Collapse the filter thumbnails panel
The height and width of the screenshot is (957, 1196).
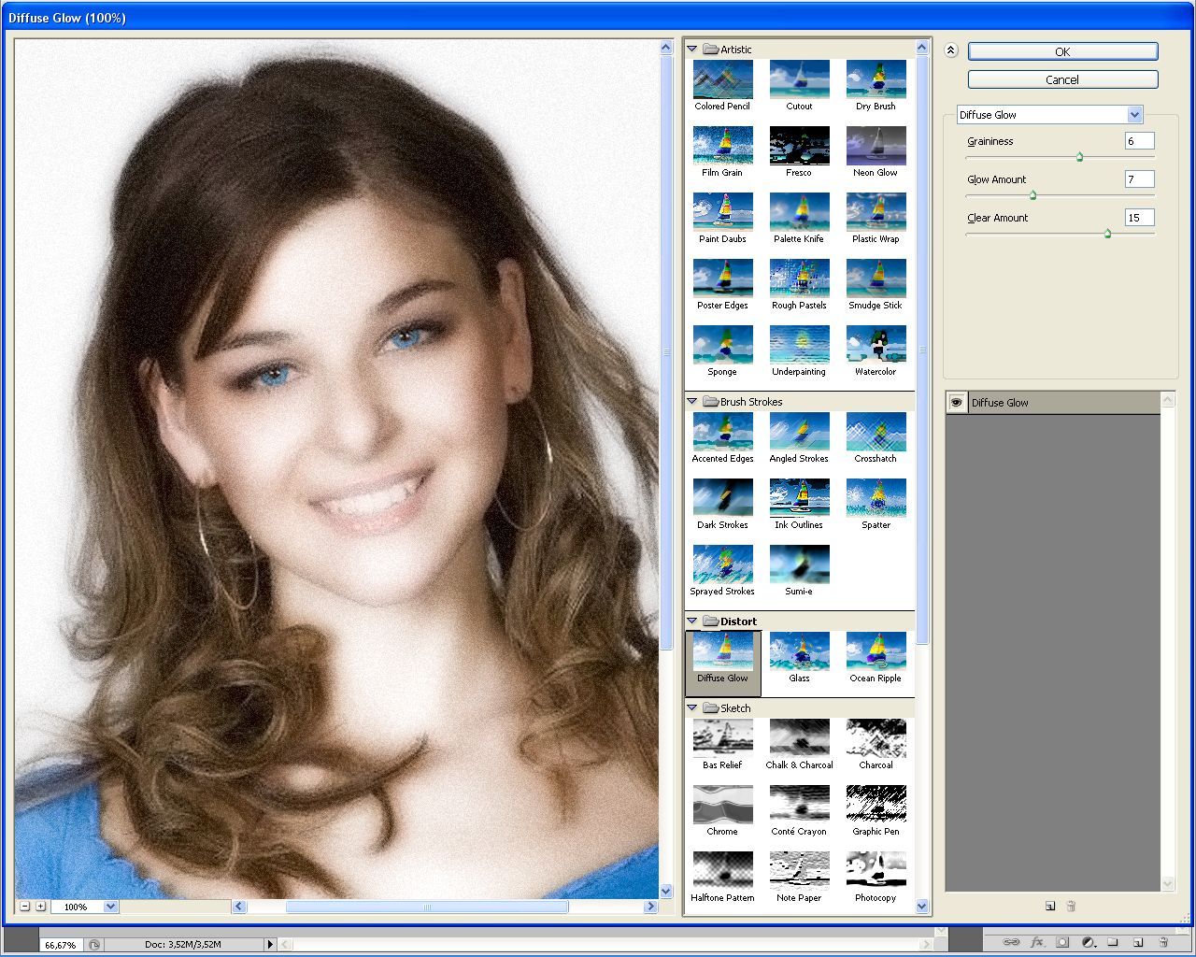coord(950,50)
